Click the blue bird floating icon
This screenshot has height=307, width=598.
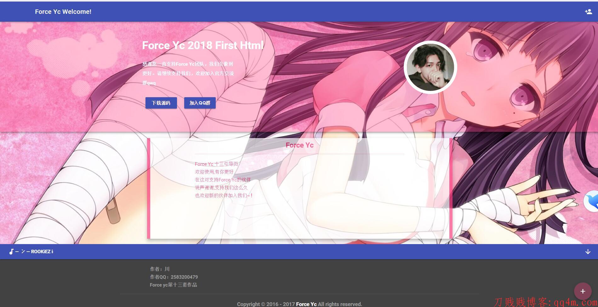591,201
